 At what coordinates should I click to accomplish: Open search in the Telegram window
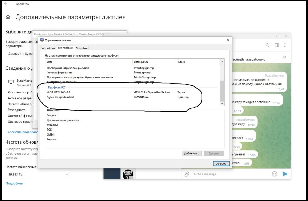(267, 45)
